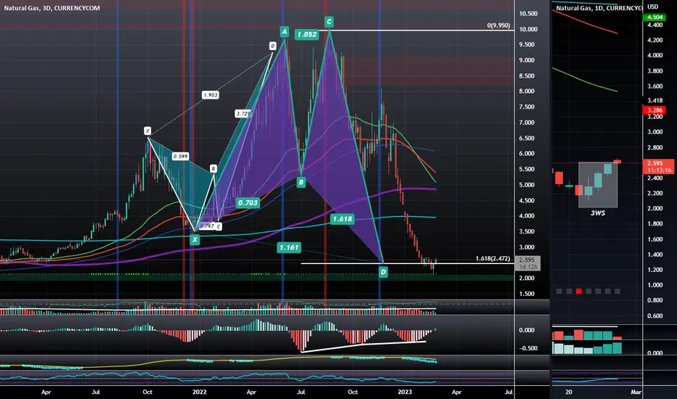This screenshot has width=677, height=399.
Task: Select the teal 'C' harmonic point label at the top
Action: click(329, 22)
